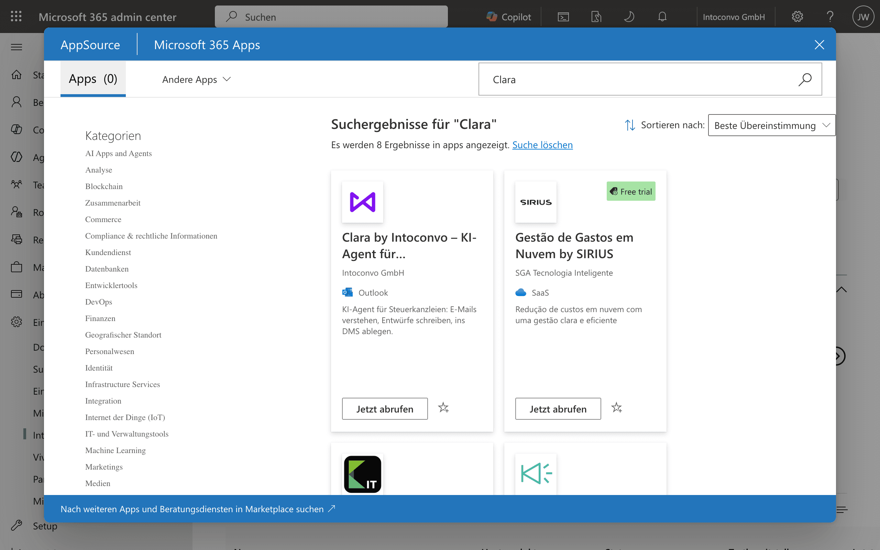Select the Commerce category
This screenshot has width=880, height=550.
click(103, 219)
